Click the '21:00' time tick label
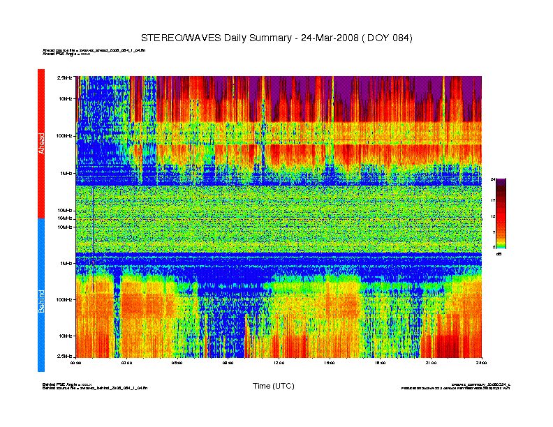The height and width of the screenshot is (427, 553). coord(431,363)
